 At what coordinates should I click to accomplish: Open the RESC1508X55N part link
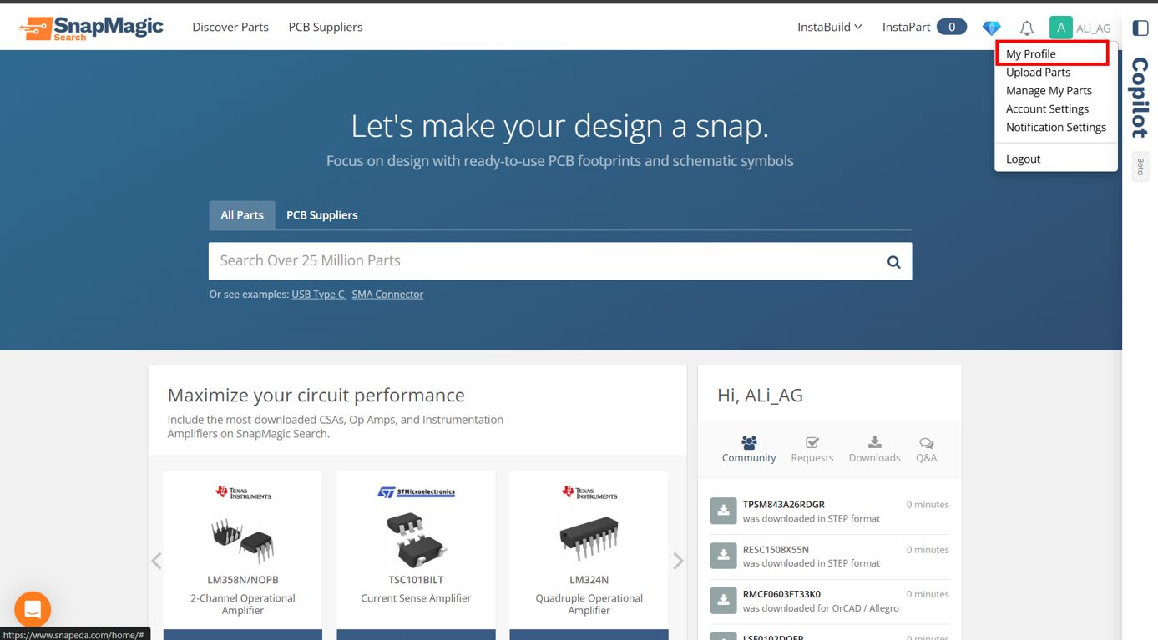[x=776, y=549]
